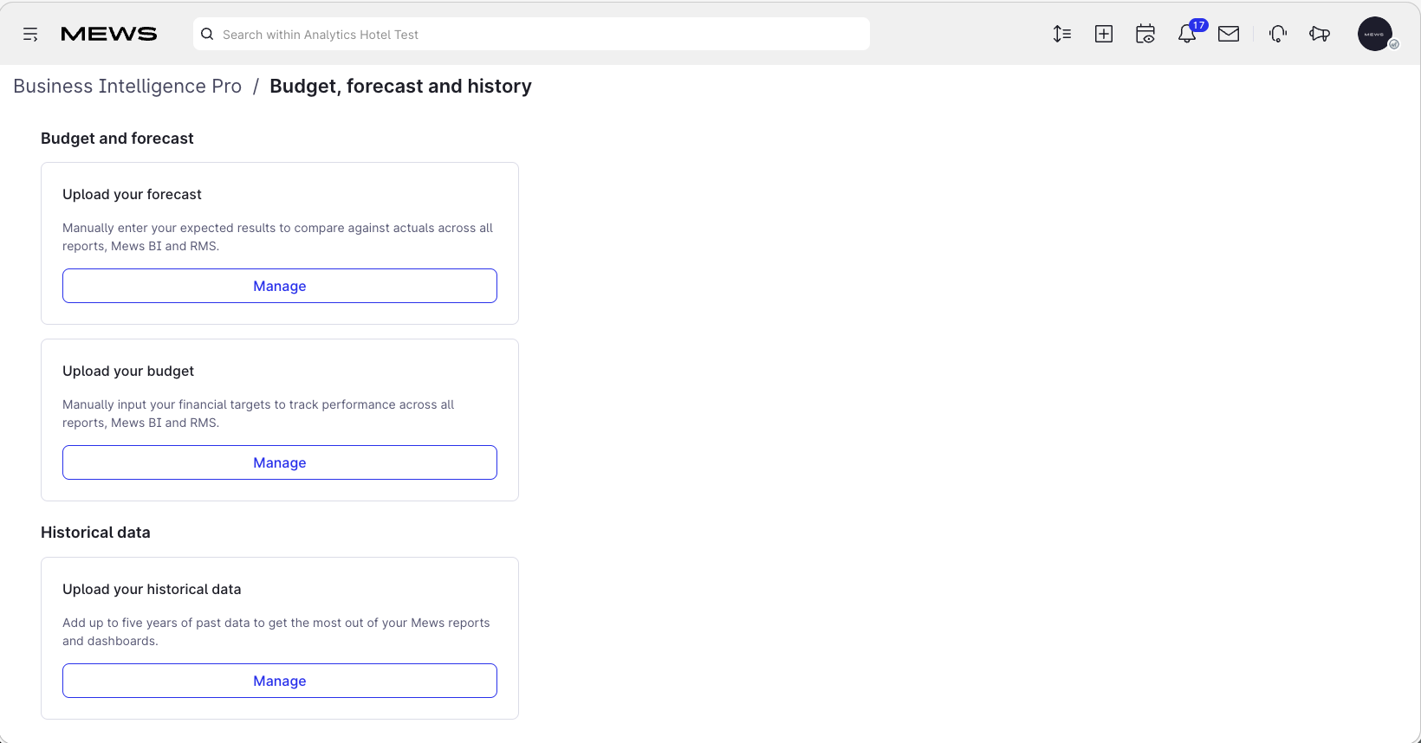Viewport: 1421px width, 743px height.
Task: Open the sort list icon in header
Action: point(1062,34)
